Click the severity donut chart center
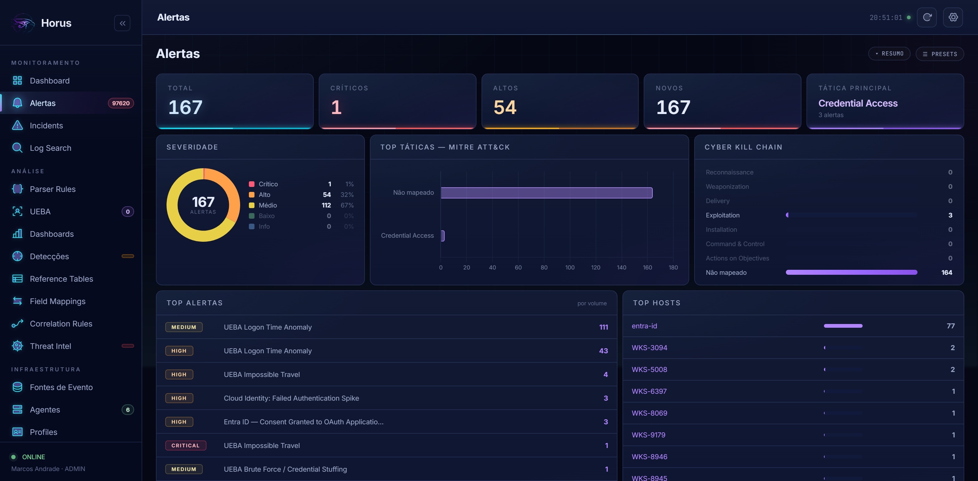978x481 pixels. (203, 205)
